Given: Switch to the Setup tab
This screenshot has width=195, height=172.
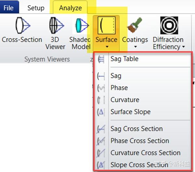Looking at the screenshot, I should [x=36, y=8].
